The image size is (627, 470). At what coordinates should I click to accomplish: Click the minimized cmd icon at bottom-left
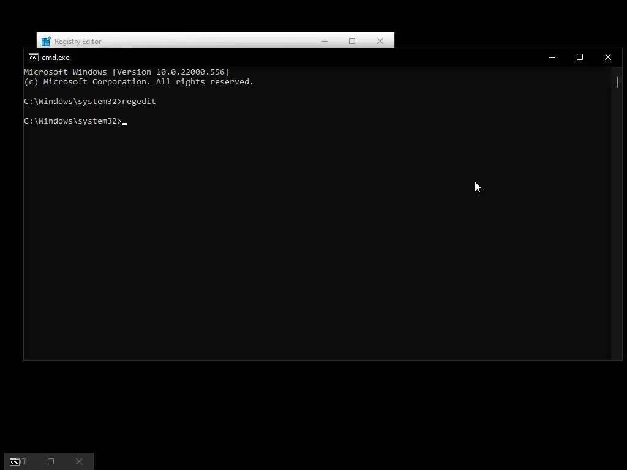click(15, 461)
